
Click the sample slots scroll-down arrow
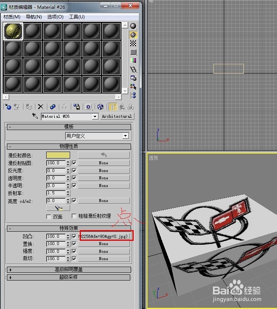[x=125, y=91]
